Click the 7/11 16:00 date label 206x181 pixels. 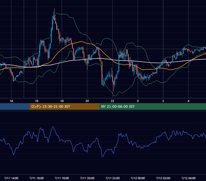click(x=37, y=178)
